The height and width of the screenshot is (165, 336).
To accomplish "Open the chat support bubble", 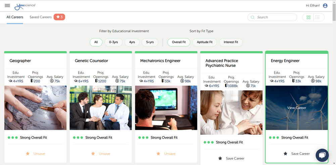I will [x=322, y=155].
